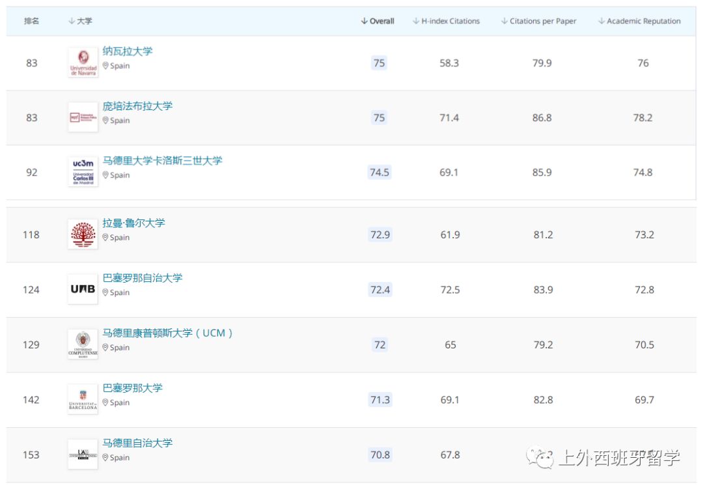Open the 纳瓦拉大学 university link

tap(128, 51)
